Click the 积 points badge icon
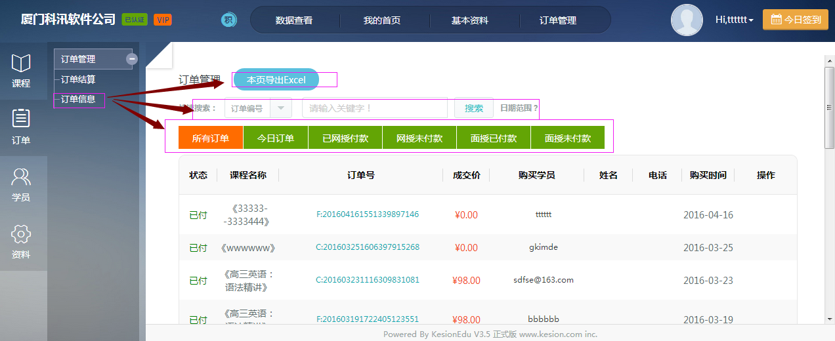Screen dimensions: 835x341 [228, 20]
